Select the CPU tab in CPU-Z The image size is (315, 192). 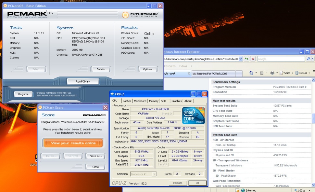115,101
